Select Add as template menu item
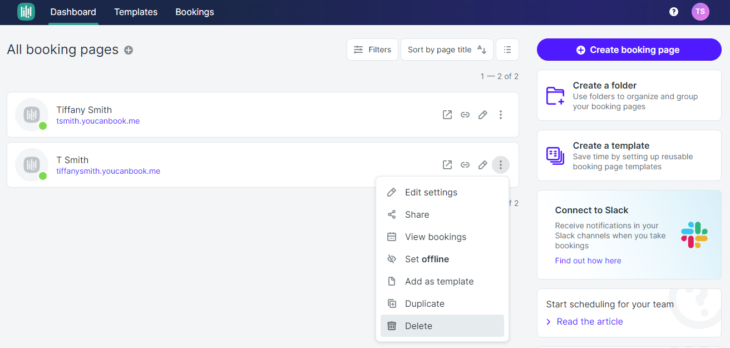 (442, 281)
